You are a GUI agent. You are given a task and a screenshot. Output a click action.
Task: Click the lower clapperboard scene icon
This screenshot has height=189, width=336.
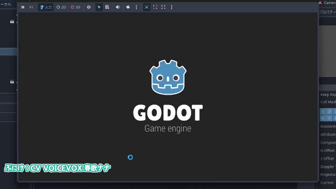tap(12, 82)
